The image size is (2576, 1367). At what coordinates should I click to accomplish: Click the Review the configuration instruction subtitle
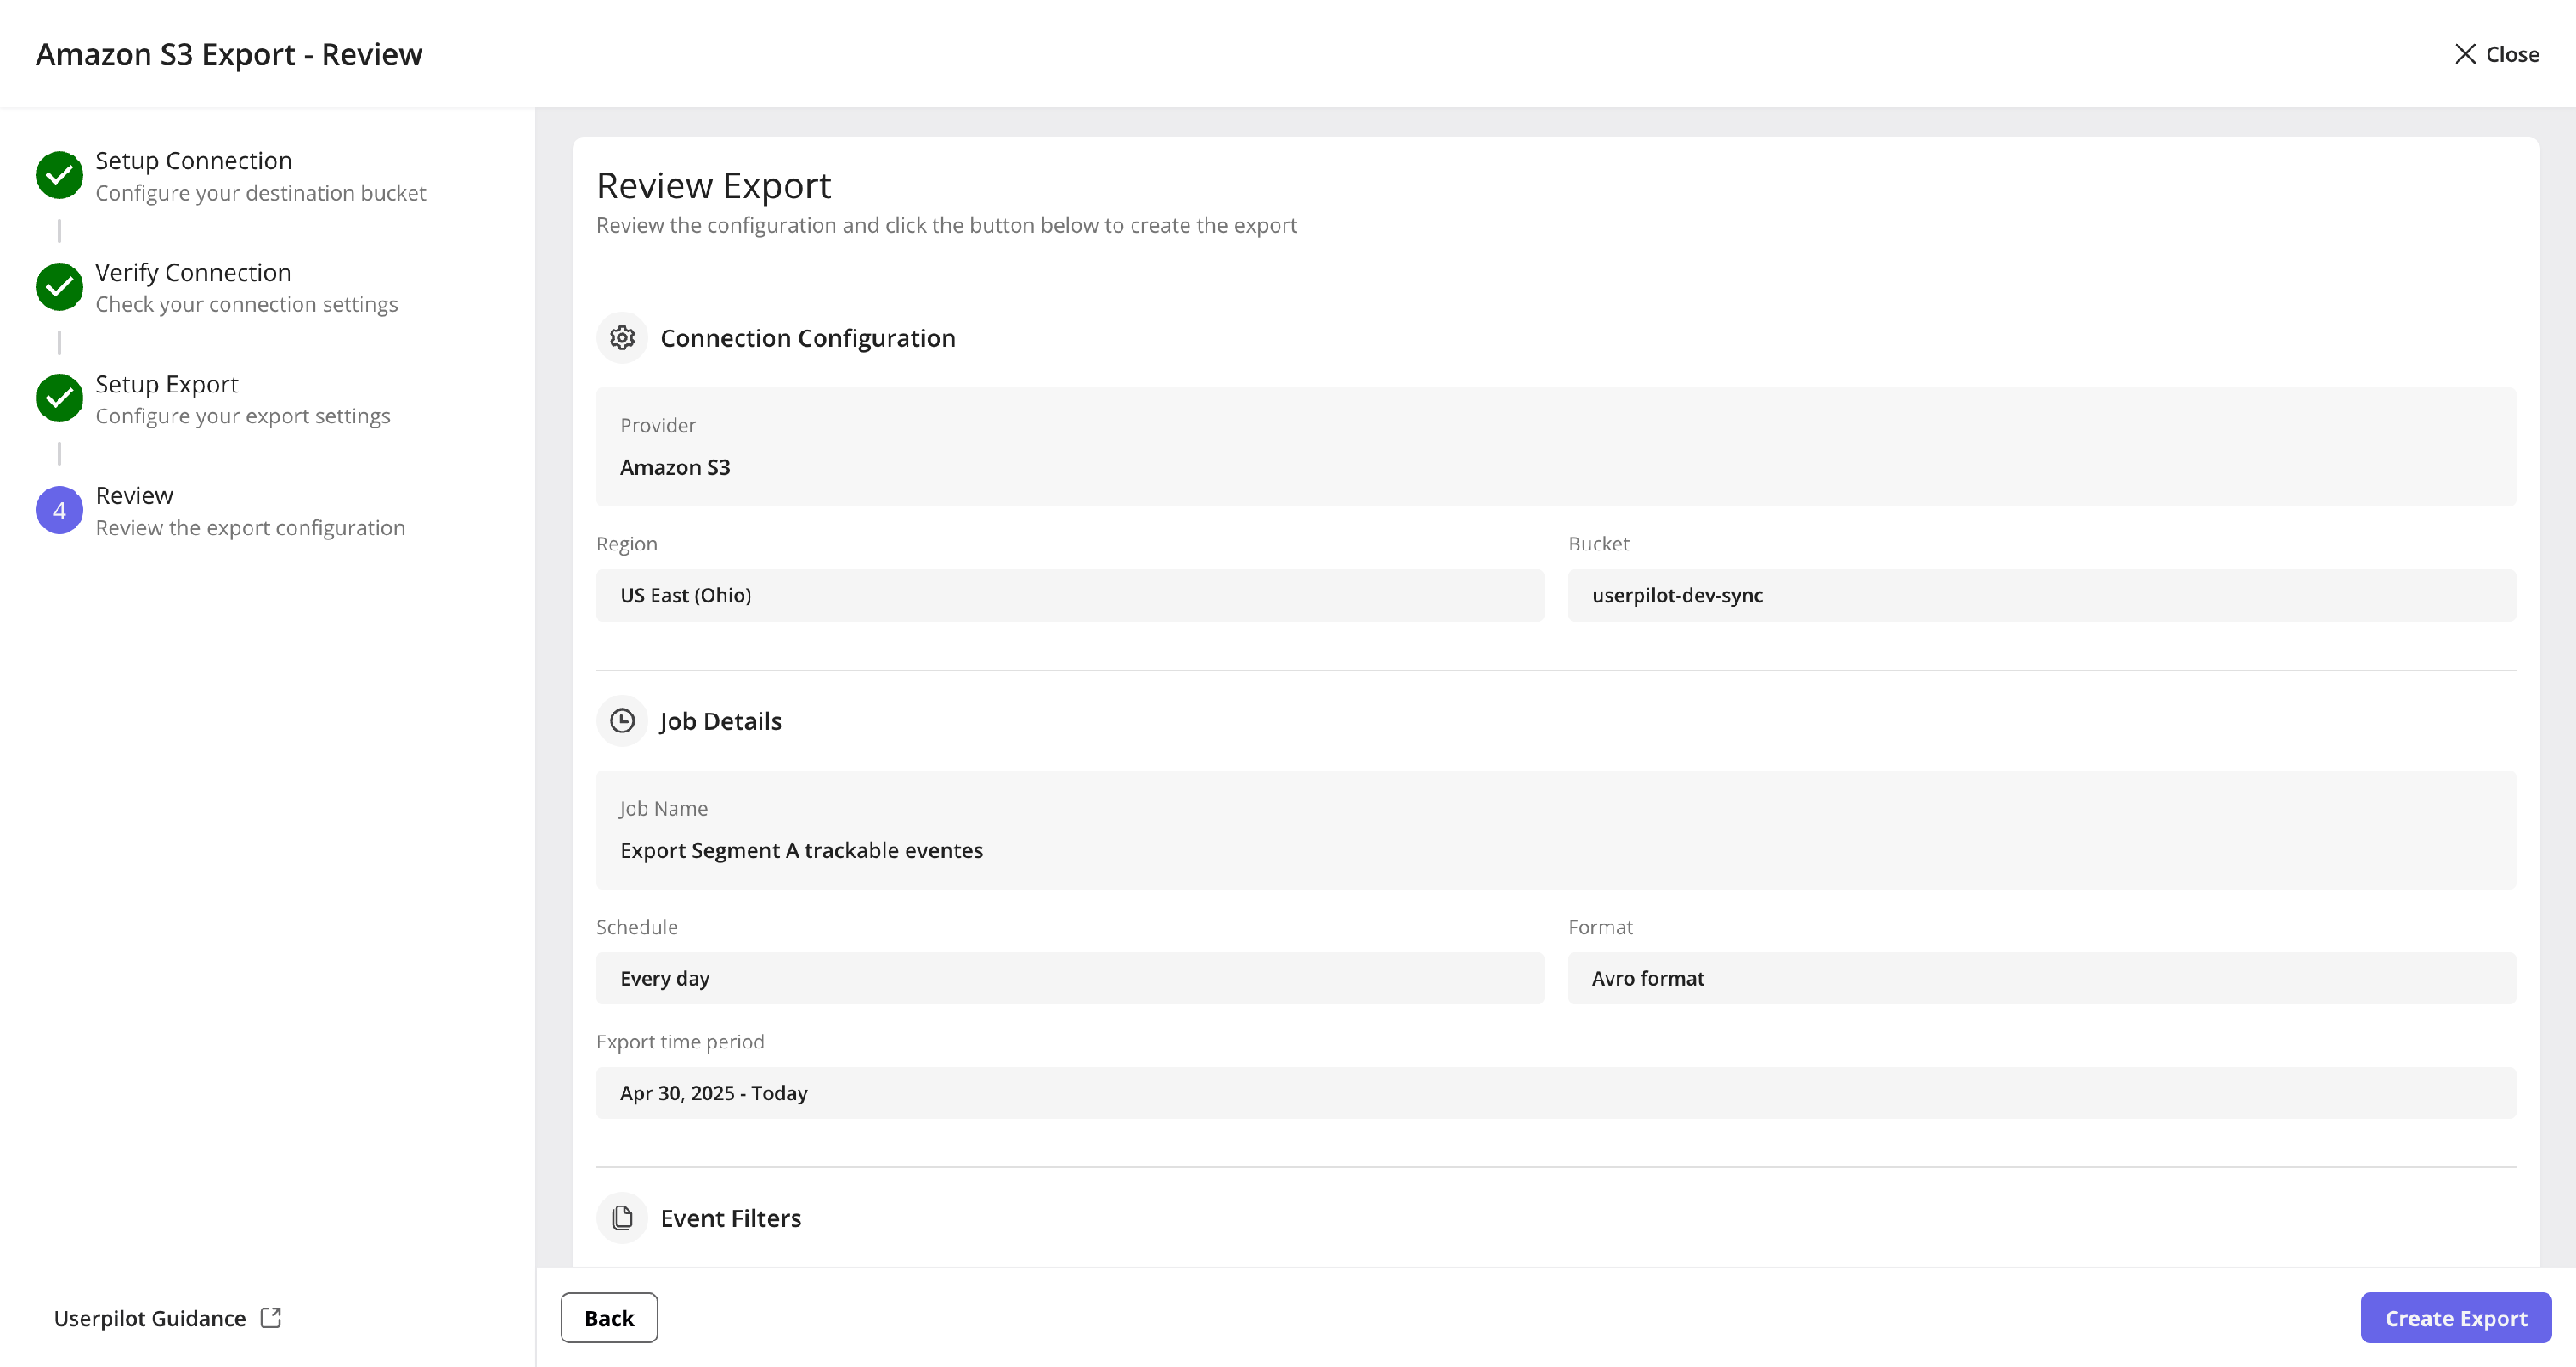(x=947, y=226)
